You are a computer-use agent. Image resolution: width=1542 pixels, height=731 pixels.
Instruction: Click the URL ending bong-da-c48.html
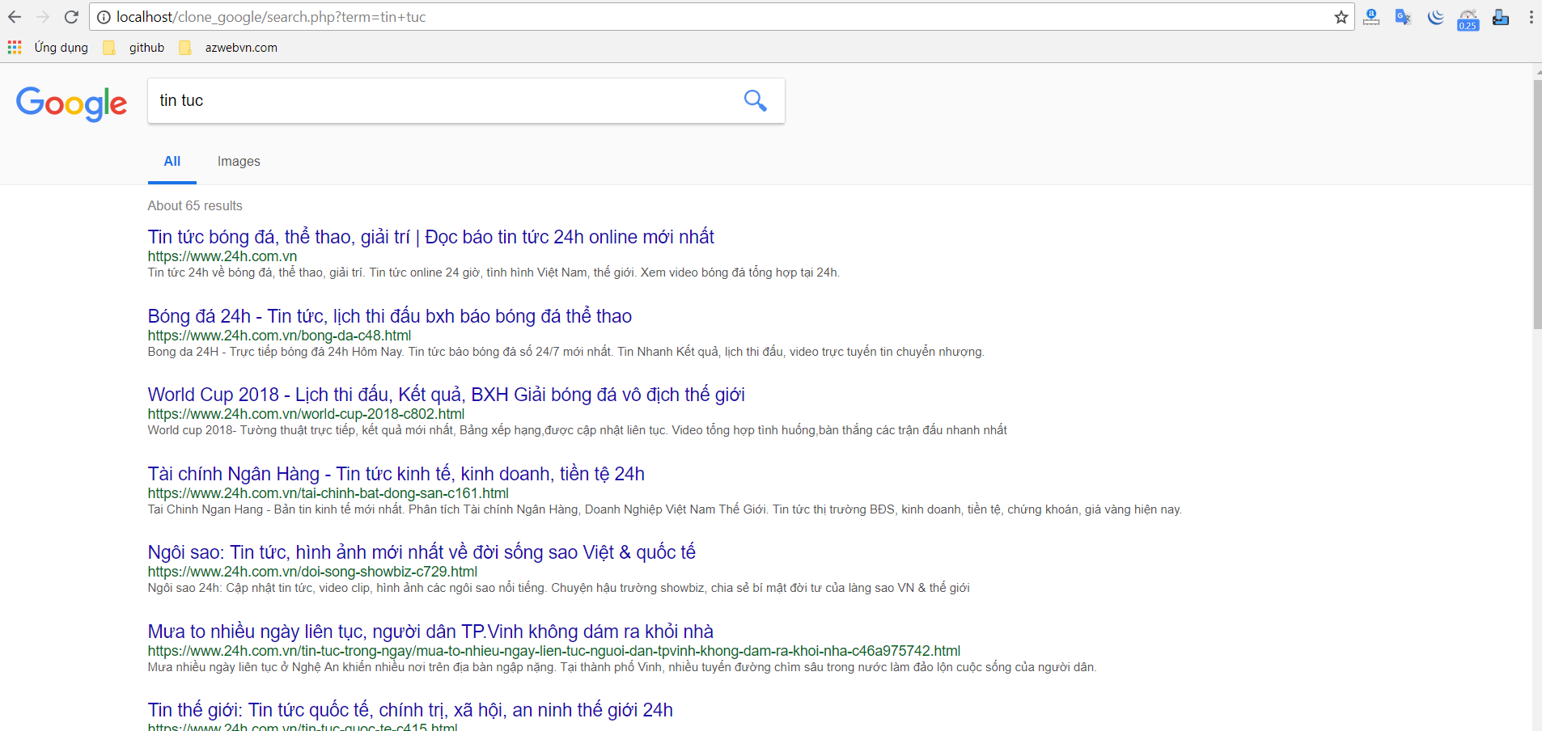point(279,336)
